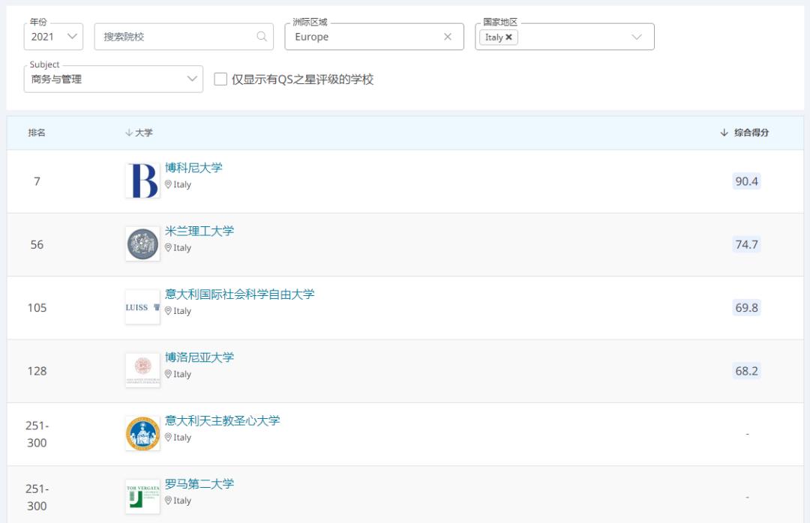Sort by the 大学 column header
The height and width of the screenshot is (523, 810).
point(144,133)
